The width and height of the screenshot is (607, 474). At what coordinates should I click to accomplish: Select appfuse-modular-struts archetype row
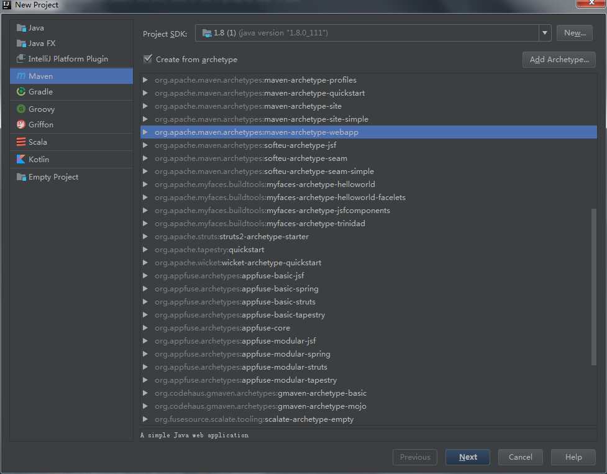pos(368,367)
